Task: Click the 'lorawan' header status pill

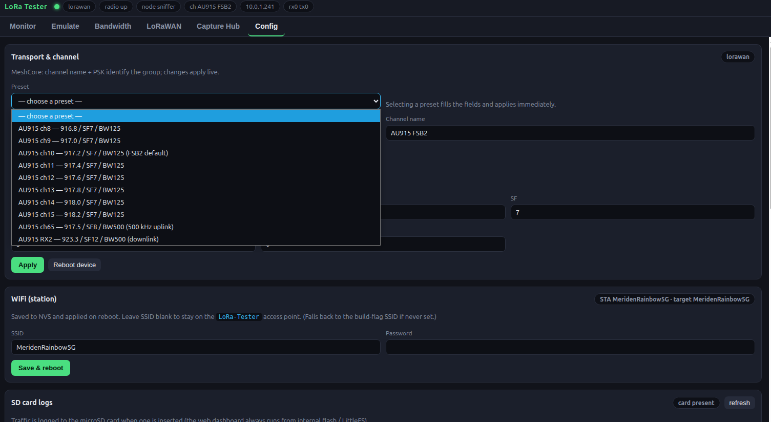Action: coord(79,7)
